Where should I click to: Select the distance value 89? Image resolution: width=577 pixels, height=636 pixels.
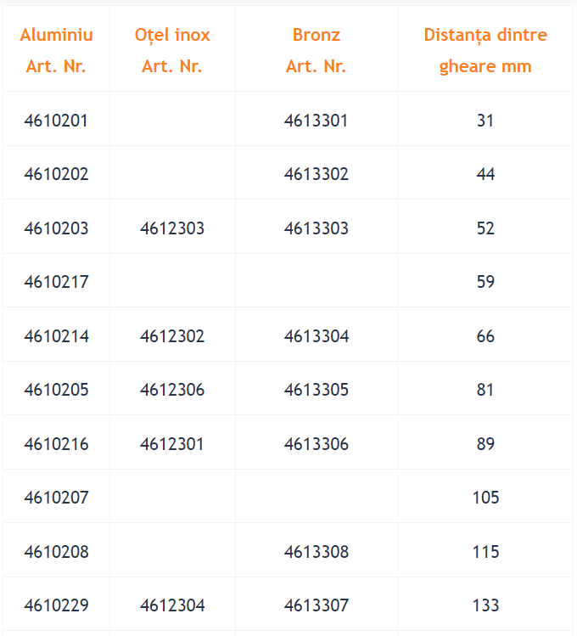point(485,444)
